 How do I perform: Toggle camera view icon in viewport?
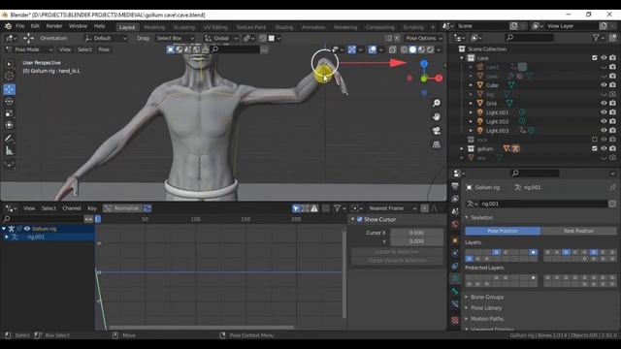click(436, 131)
